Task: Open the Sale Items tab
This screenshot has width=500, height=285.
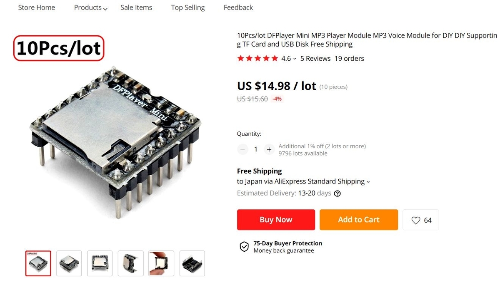Action: pyautogui.click(x=136, y=7)
